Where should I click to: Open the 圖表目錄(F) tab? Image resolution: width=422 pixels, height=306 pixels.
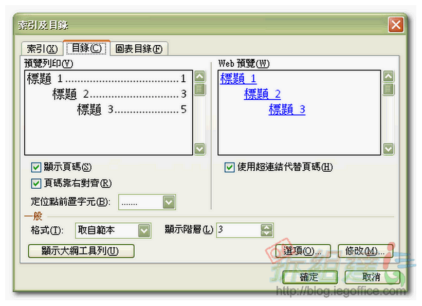point(139,49)
